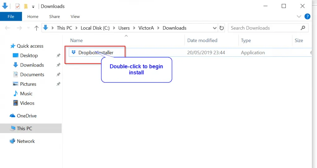Expand the ribbon with the chevron
The width and height of the screenshot is (317, 168).
[x=299, y=17]
